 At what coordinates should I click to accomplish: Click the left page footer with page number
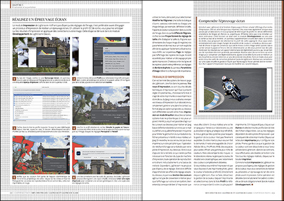click(x=44, y=193)
